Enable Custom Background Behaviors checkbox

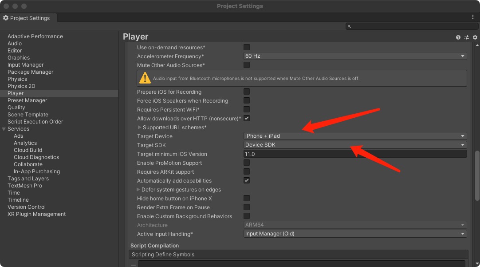click(246, 216)
